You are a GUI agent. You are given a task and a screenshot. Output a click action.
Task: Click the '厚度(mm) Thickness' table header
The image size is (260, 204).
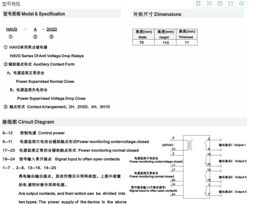click(187, 34)
